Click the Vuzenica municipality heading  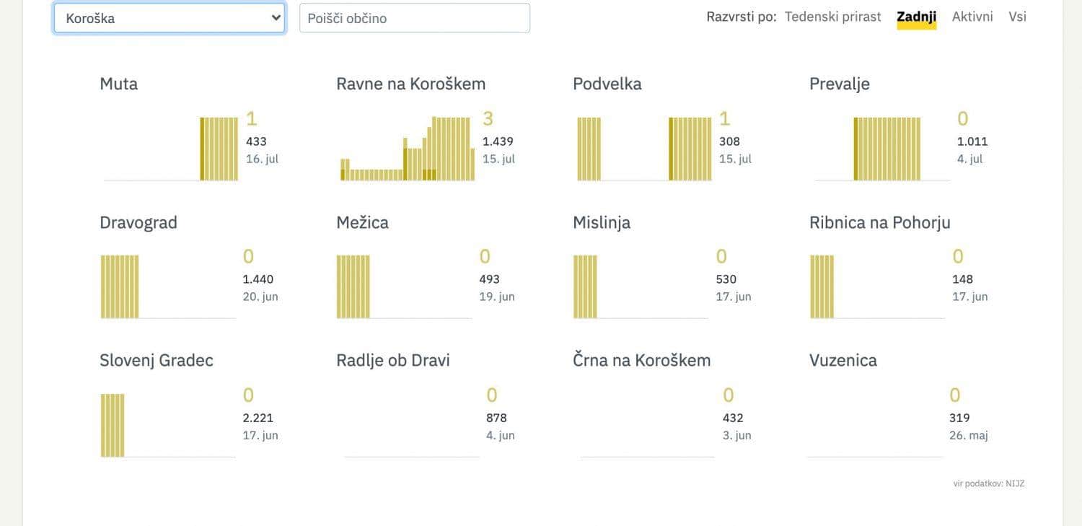pos(843,360)
